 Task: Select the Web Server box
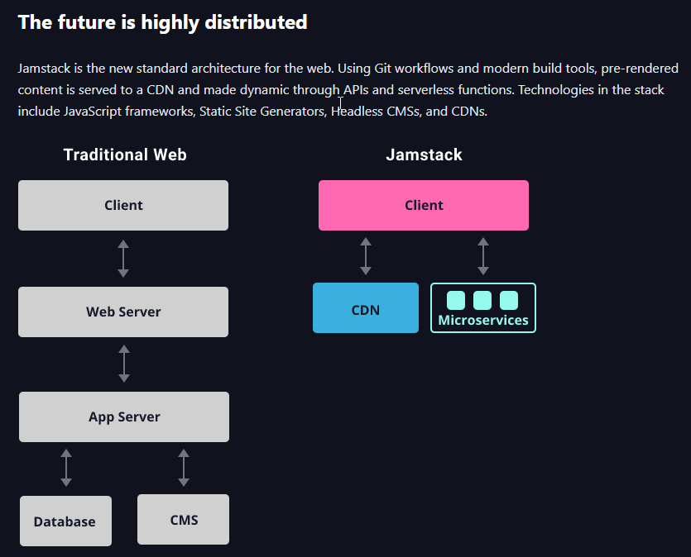coord(123,312)
